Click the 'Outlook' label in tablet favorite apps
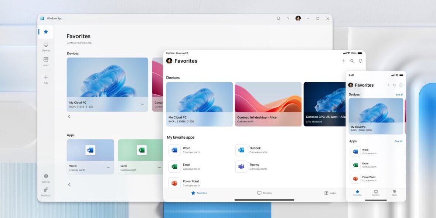436x218 pixels. click(255, 148)
